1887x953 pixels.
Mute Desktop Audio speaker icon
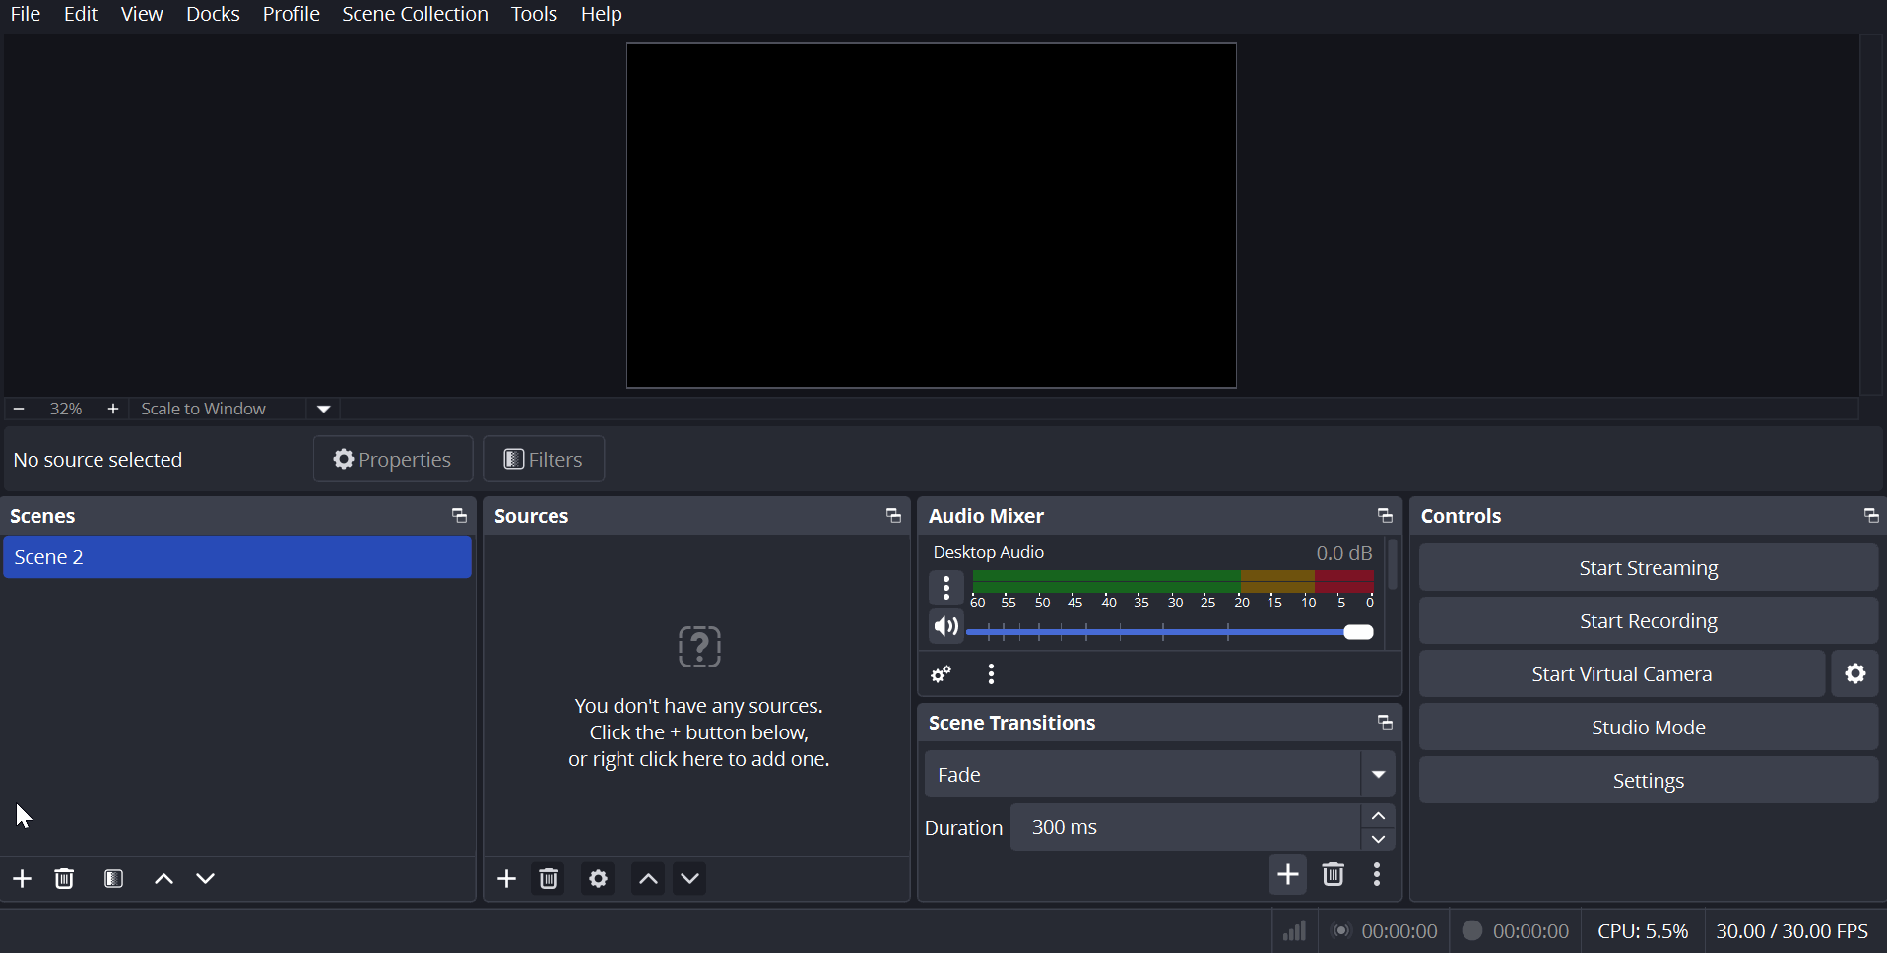click(945, 628)
